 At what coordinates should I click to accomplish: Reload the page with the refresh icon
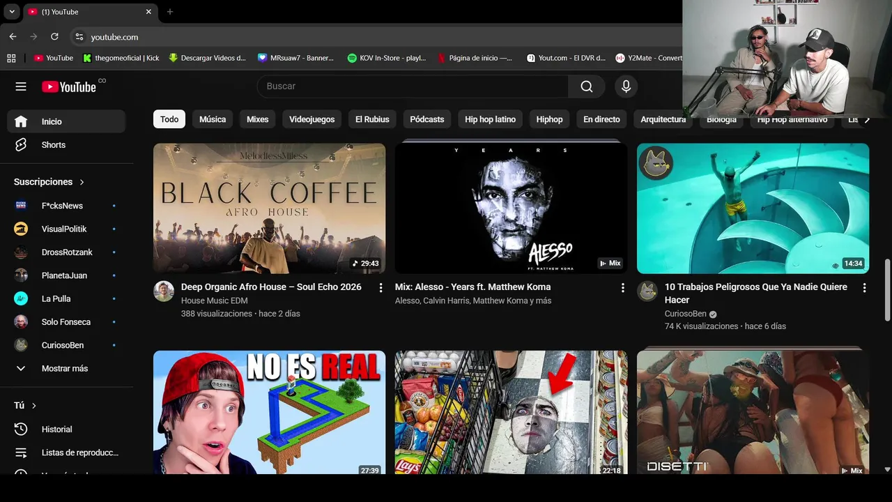54,36
